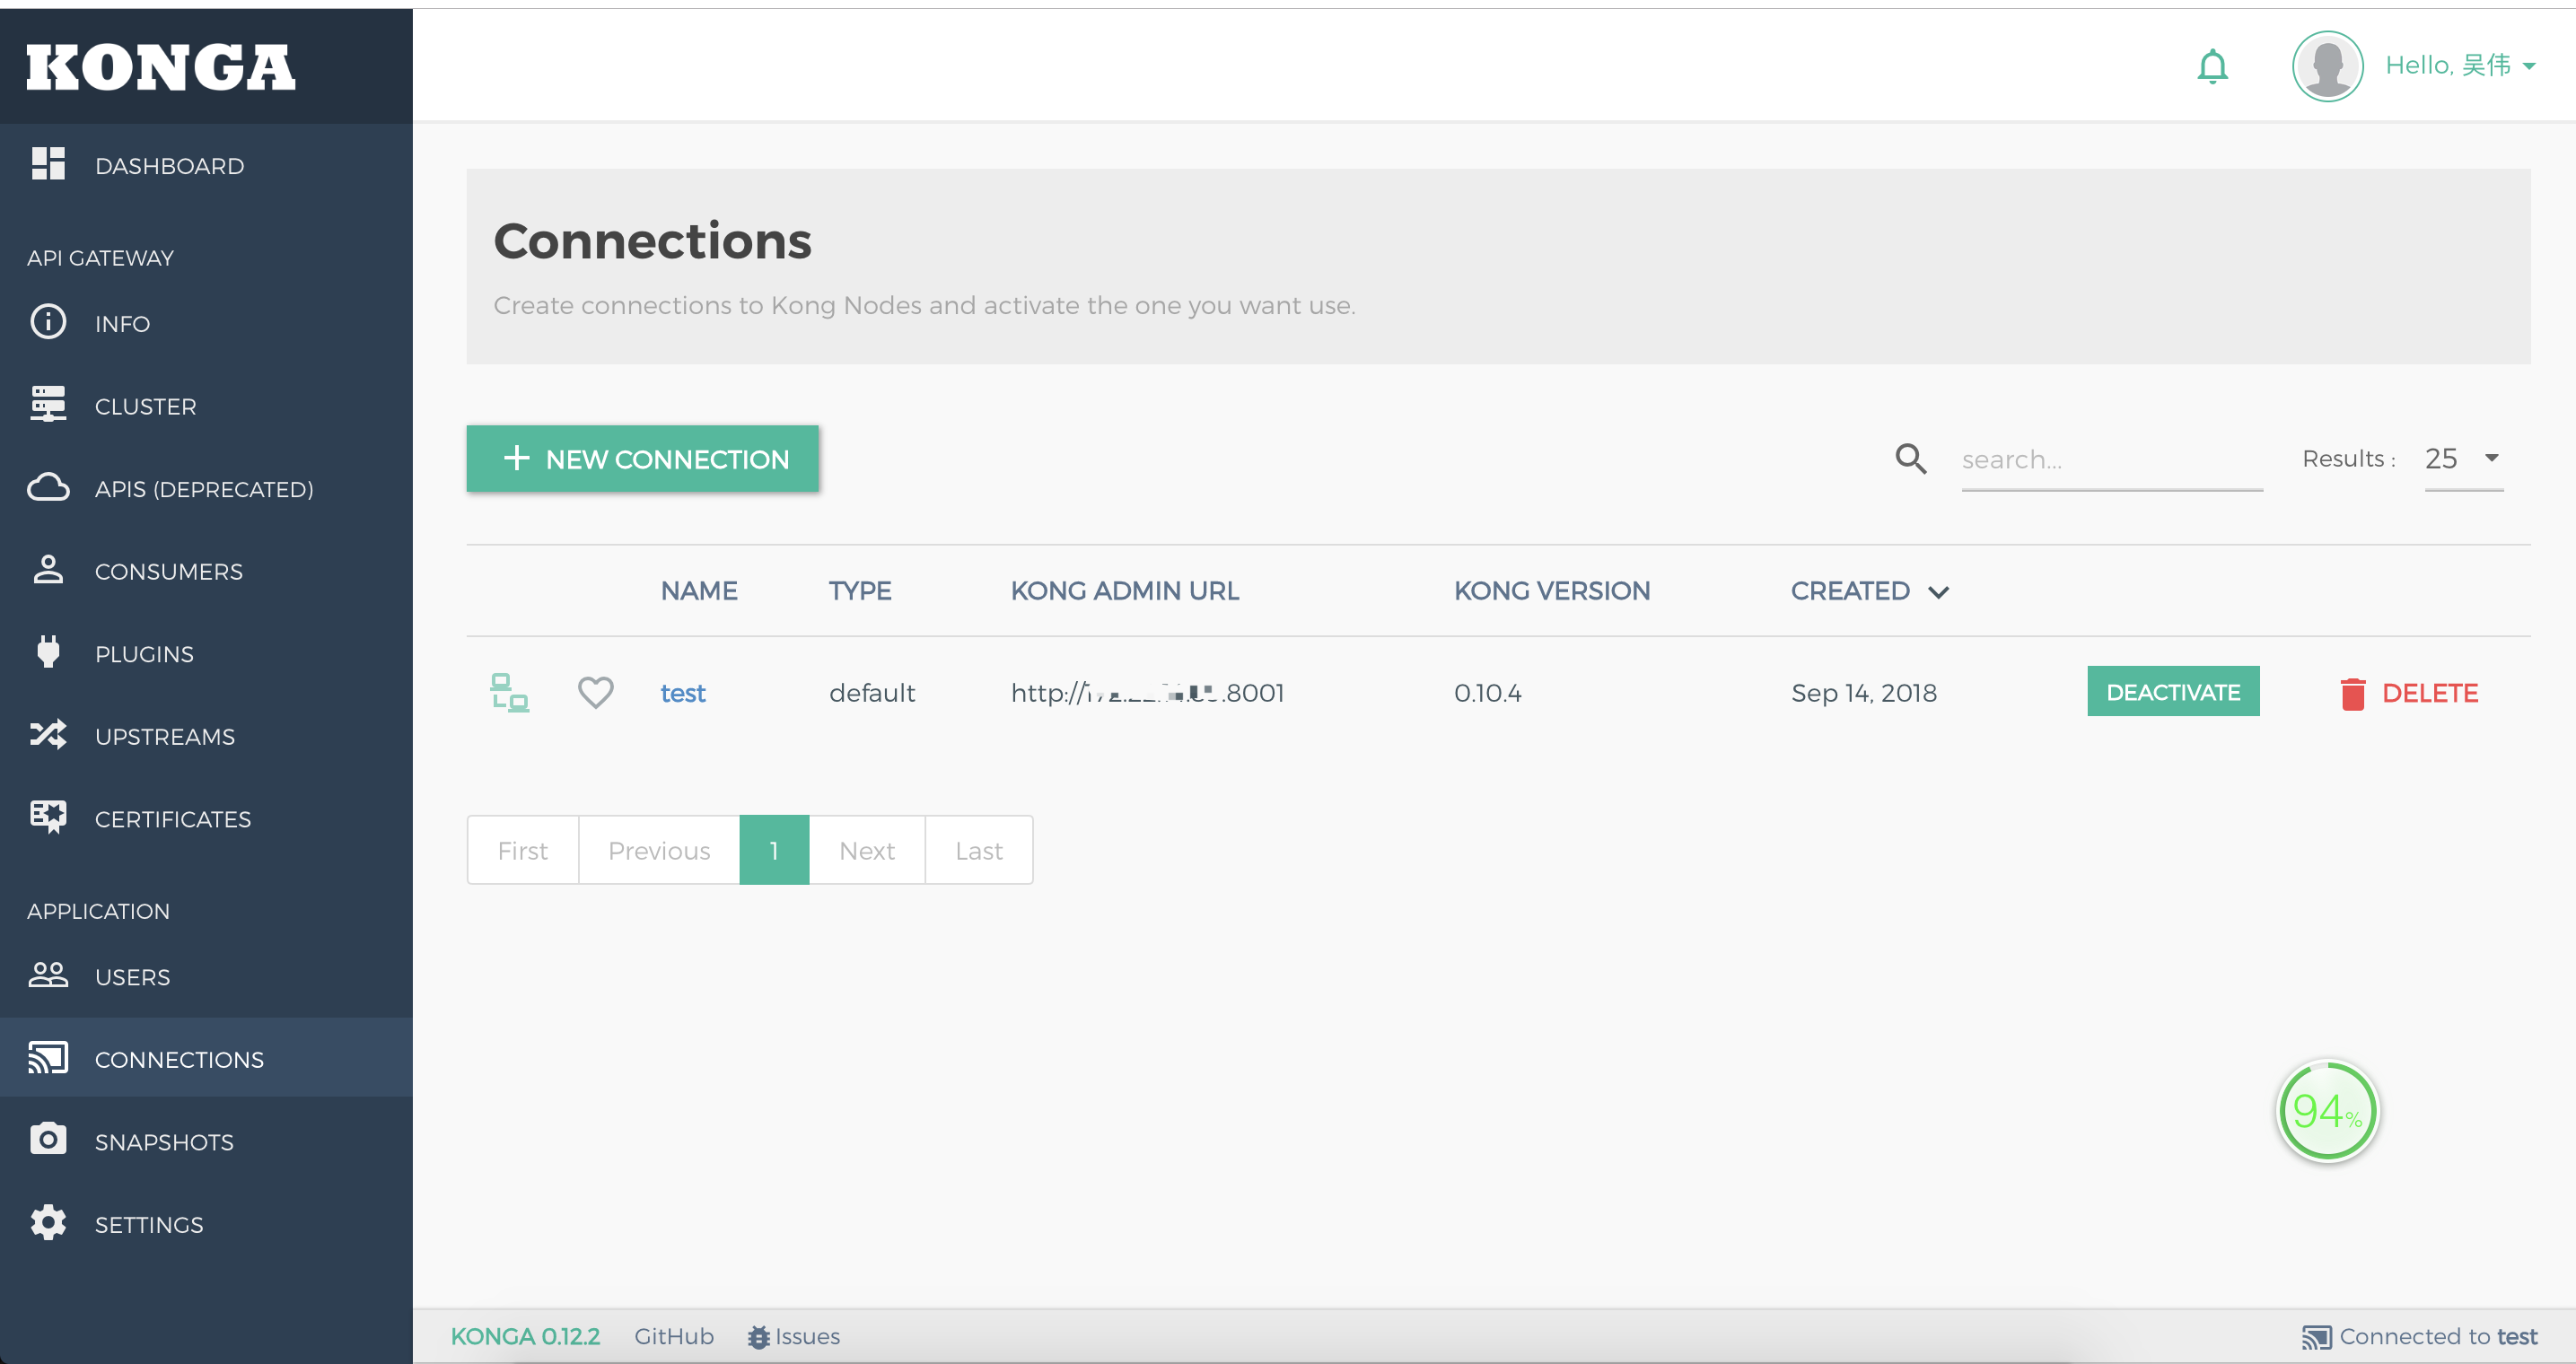The image size is (2576, 1364).
Task: Click the Issues bug icon in footer
Action: 758,1337
